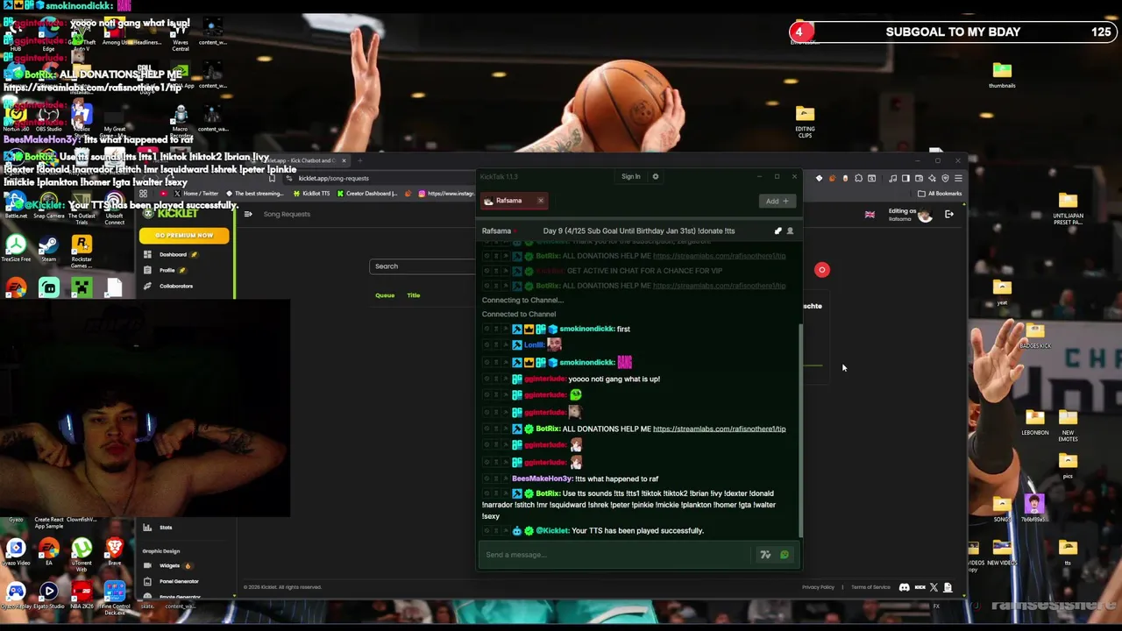Open thumbnails desktop folder

pos(1002,74)
